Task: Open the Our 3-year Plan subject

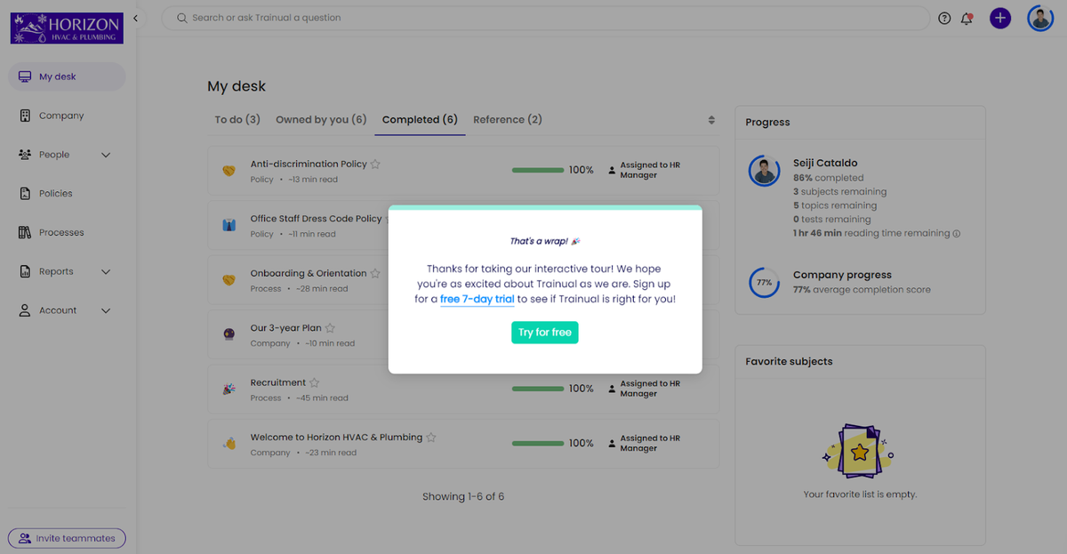Action: (285, 328)
